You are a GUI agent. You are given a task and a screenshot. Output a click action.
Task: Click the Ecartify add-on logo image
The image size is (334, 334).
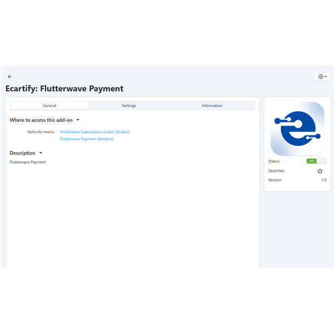[297, 129]
